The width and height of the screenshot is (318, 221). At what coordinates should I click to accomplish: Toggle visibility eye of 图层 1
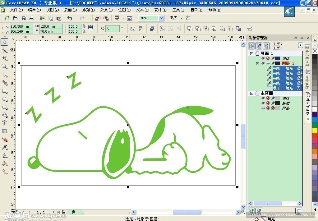pyautogui.click(x=263, y=63)
